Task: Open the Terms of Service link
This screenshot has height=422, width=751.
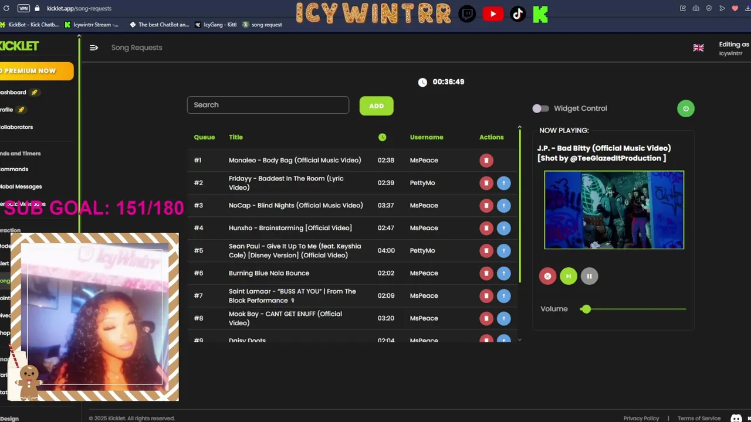Action: pyautogui.click(x=699, y=418)
